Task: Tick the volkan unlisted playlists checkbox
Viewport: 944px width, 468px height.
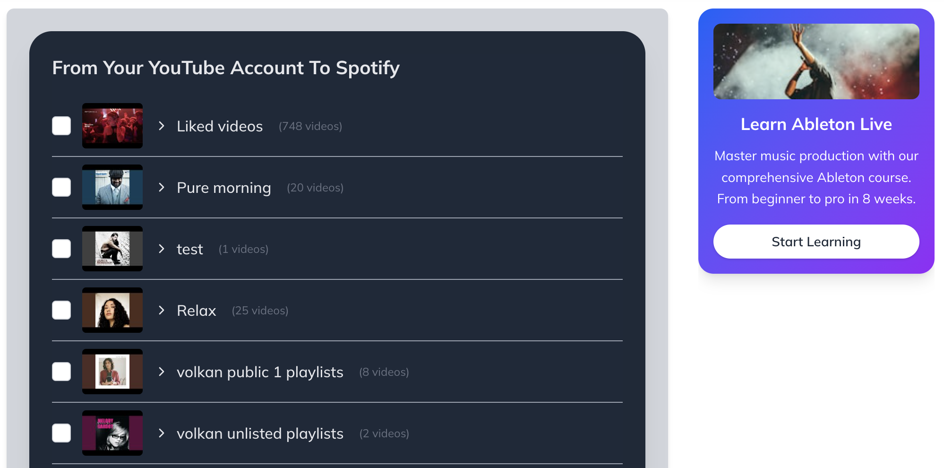Action: (x=61, y=433)
